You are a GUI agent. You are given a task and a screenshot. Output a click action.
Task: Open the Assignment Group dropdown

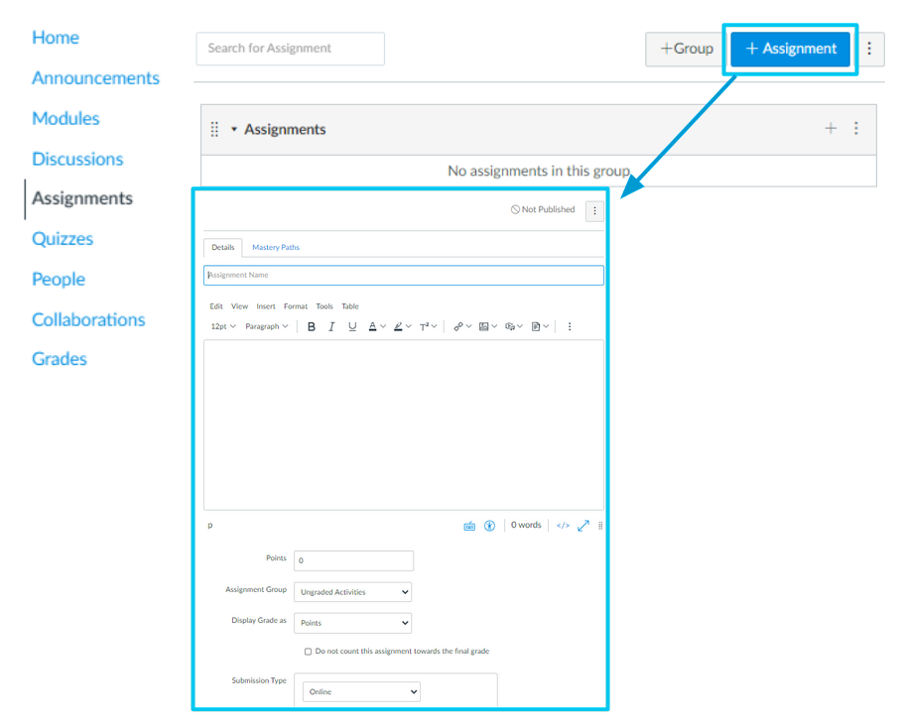pos(352,592)
